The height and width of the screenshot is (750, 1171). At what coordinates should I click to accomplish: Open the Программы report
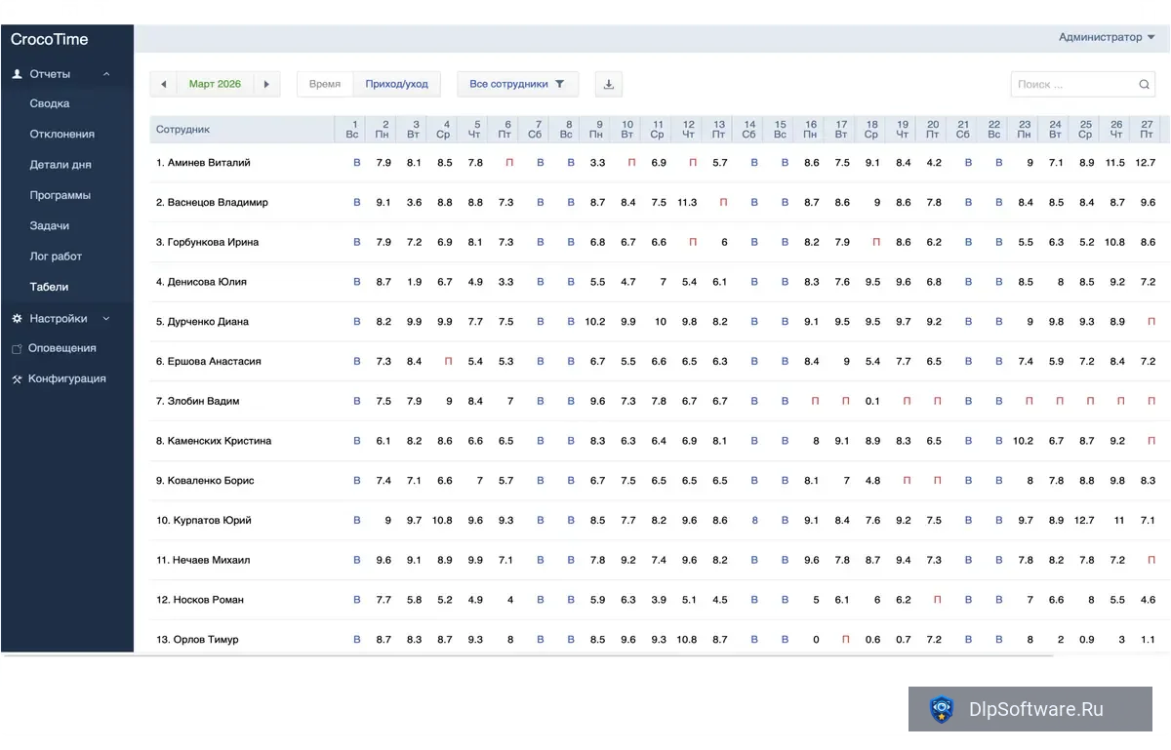[61, 195]
